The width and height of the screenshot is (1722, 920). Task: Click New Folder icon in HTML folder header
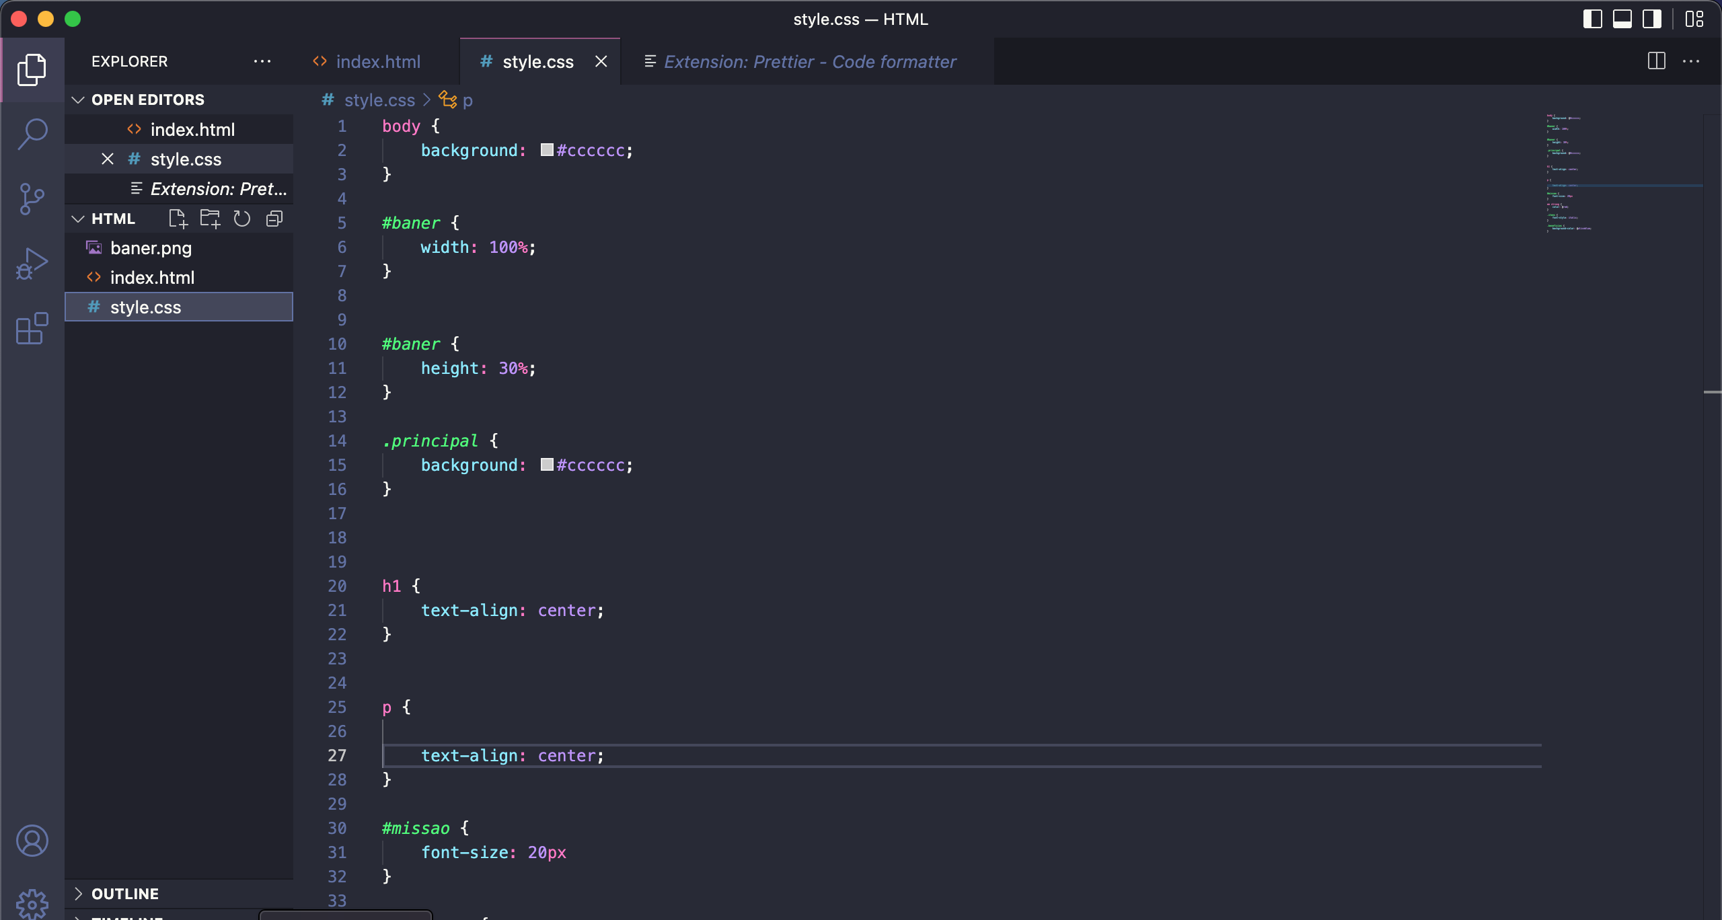coord(210,219)
